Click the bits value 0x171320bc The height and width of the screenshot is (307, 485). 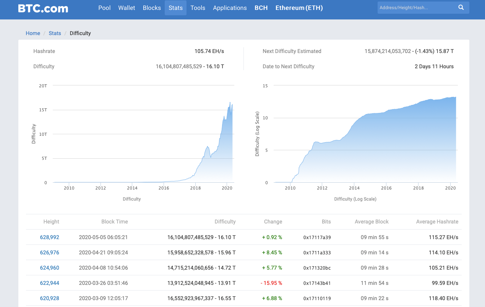pos(317,268)
